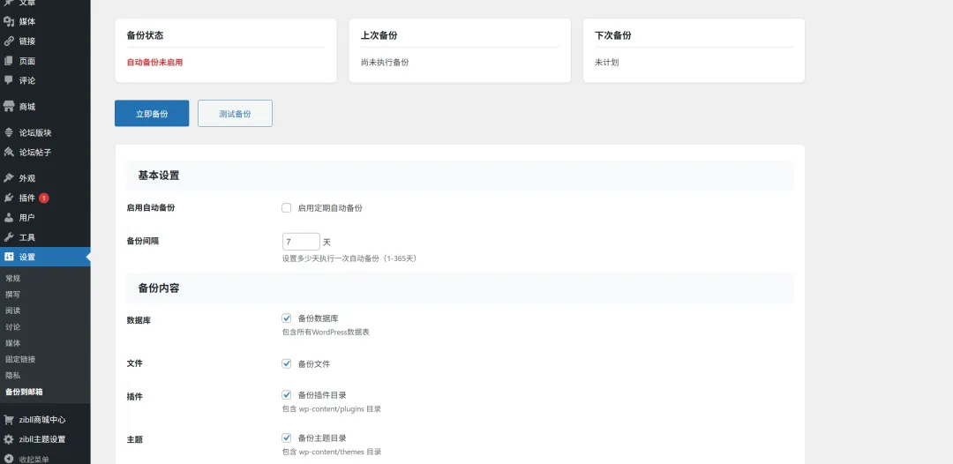Click the 备份内容 section heading

(x=159, y=288)
